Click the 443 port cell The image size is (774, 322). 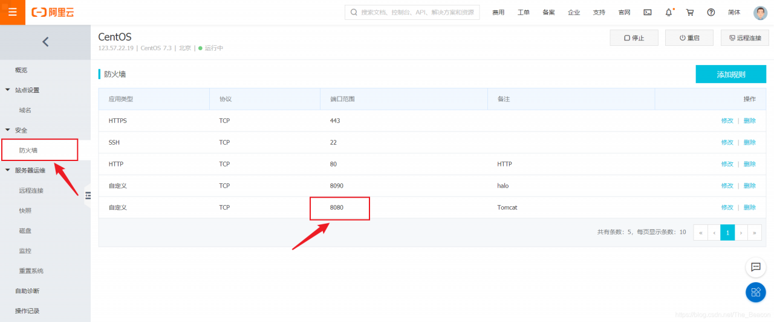click(x=335, y=121)
